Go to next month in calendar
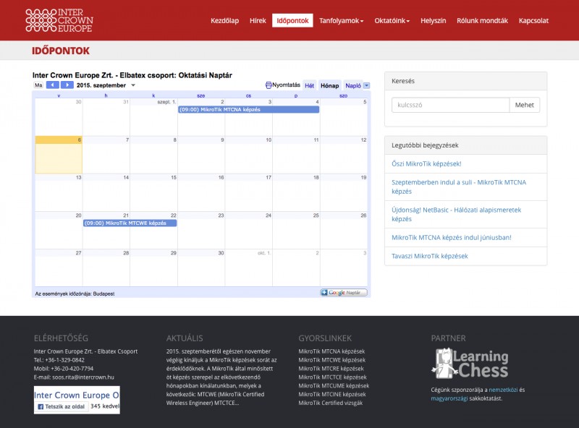This screenshot has width=579, height=428. tap(67, 85)
